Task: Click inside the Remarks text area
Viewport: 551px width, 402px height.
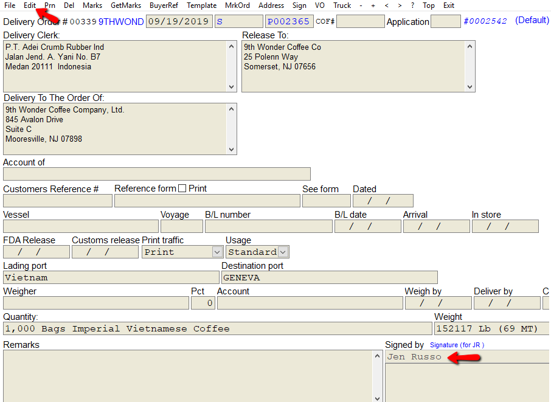Action: [x=188, y=376]
